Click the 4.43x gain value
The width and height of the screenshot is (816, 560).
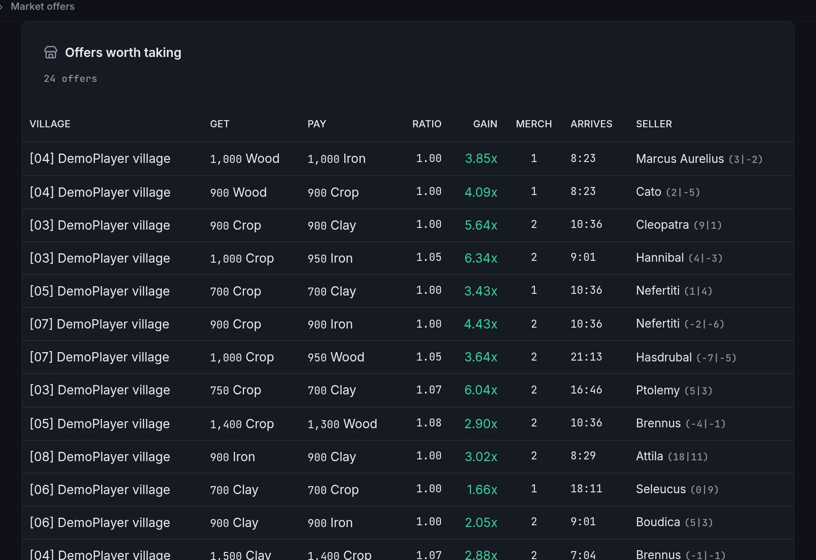pyautogui.click(x=481, y=325)
